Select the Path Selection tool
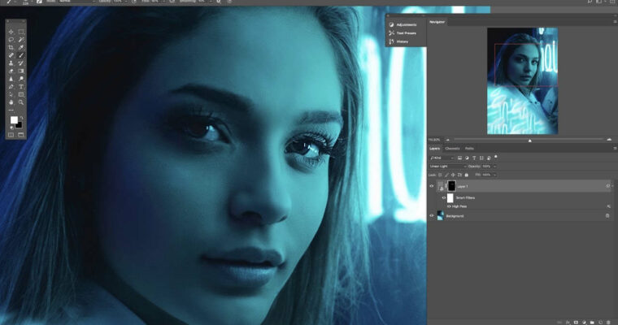618x325 pixels. [11, 94]
